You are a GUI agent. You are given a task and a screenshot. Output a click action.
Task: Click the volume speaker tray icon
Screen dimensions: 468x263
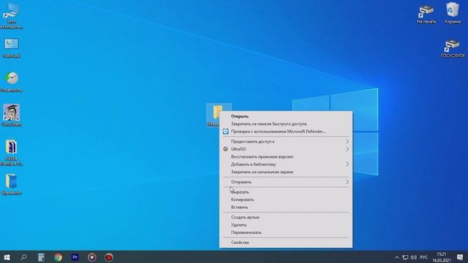click(413, 257)
